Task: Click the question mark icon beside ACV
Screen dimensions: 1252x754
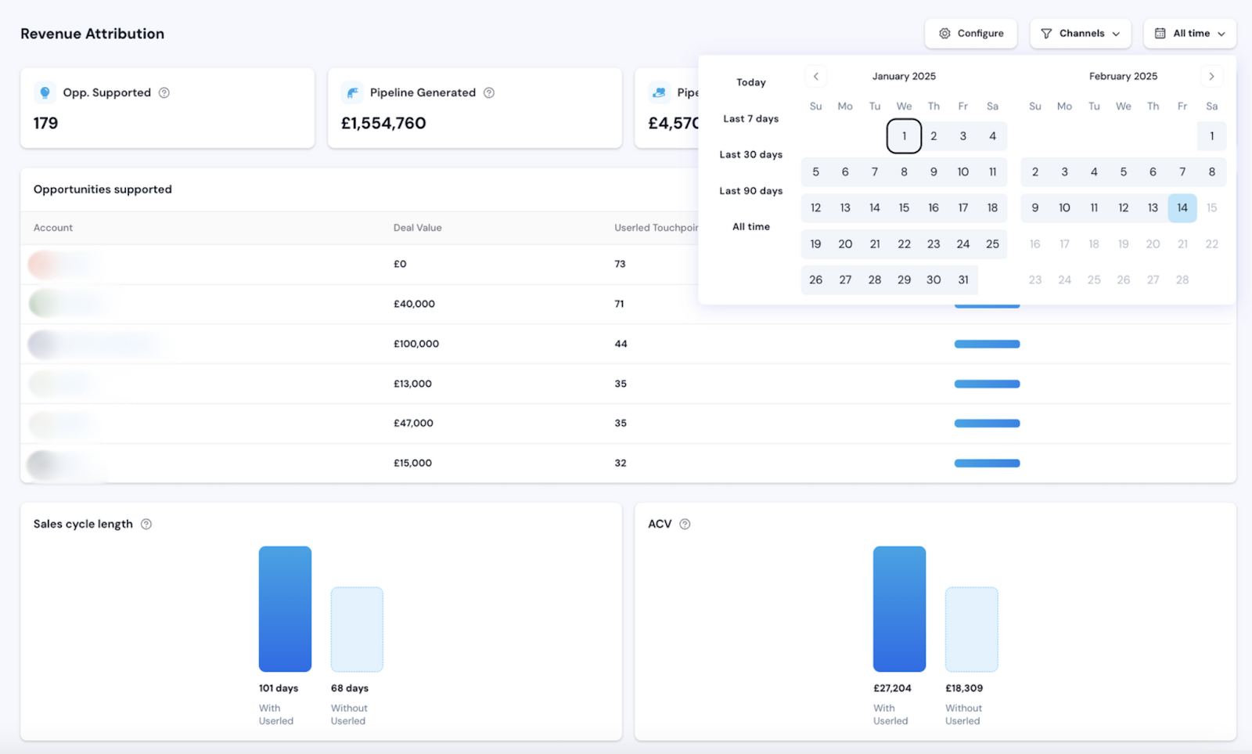Action: click(685, 524)
